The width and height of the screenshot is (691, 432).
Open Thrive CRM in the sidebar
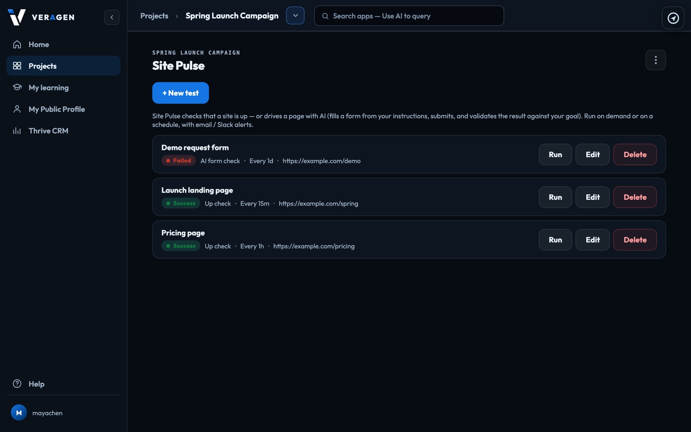point(63,131)
